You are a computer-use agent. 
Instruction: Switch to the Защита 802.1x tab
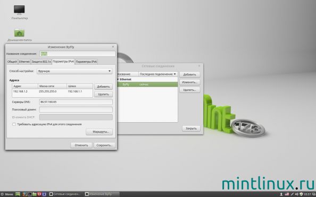pyautogui.click(x=41, y=62)
